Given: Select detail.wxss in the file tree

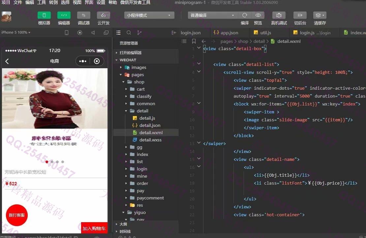Looking at the screenshot, I should pos(150,140).
